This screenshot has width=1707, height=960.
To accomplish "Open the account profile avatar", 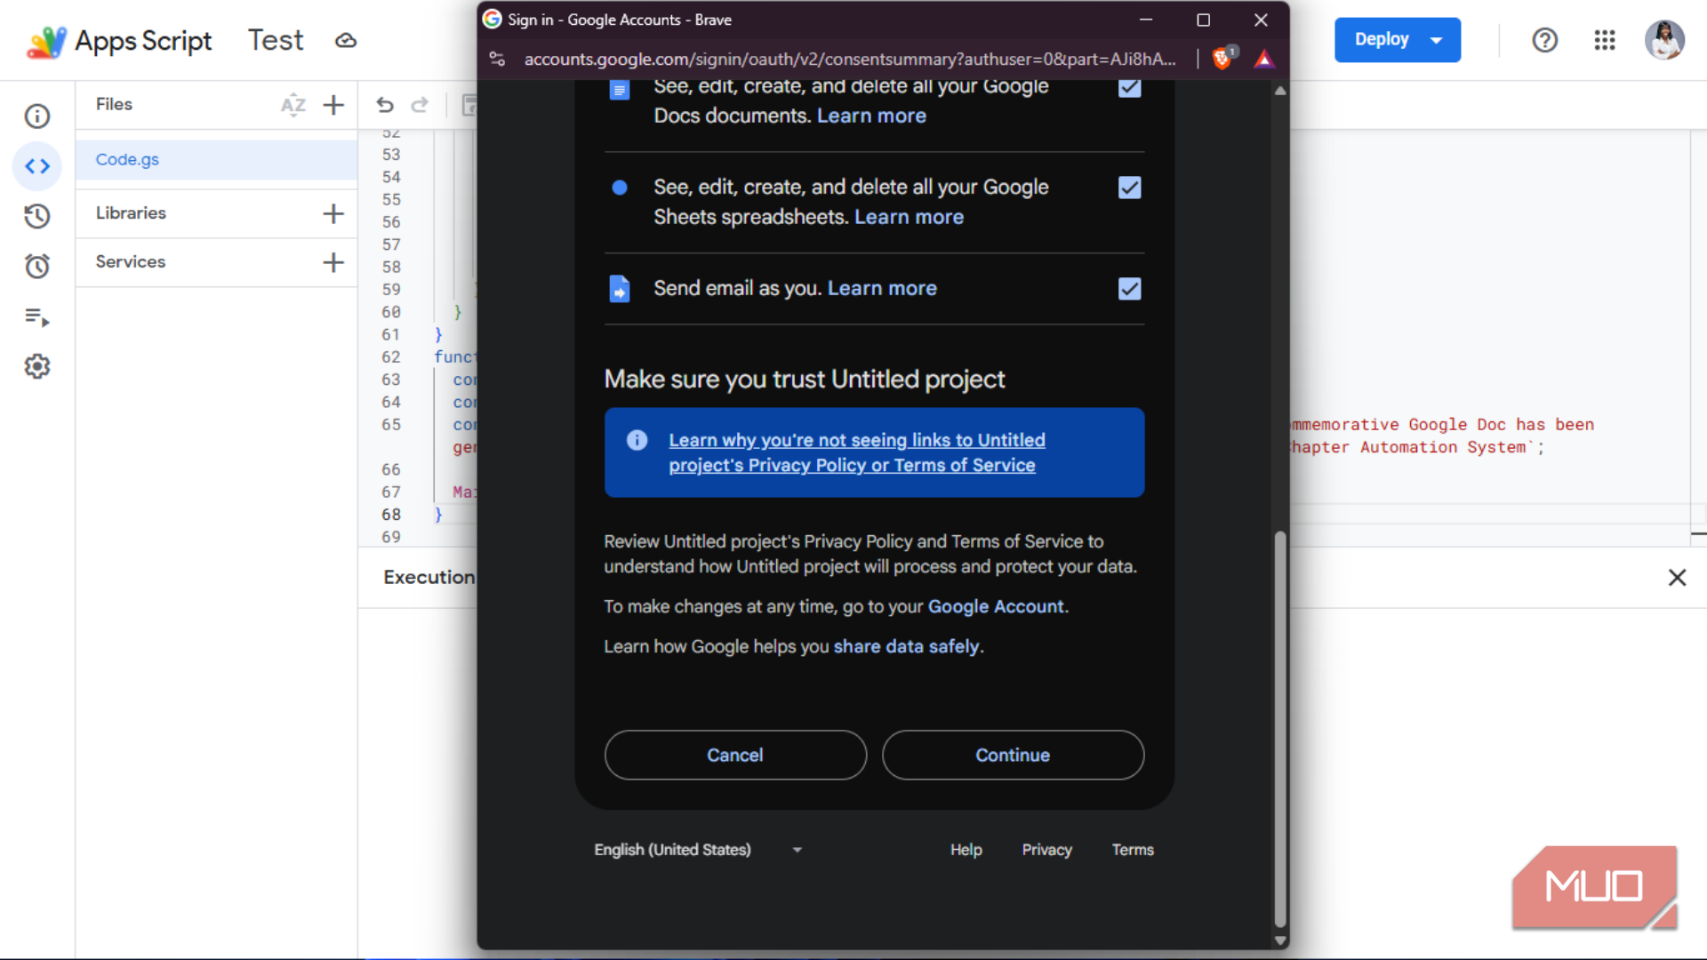I will [x=1664, y=40].
